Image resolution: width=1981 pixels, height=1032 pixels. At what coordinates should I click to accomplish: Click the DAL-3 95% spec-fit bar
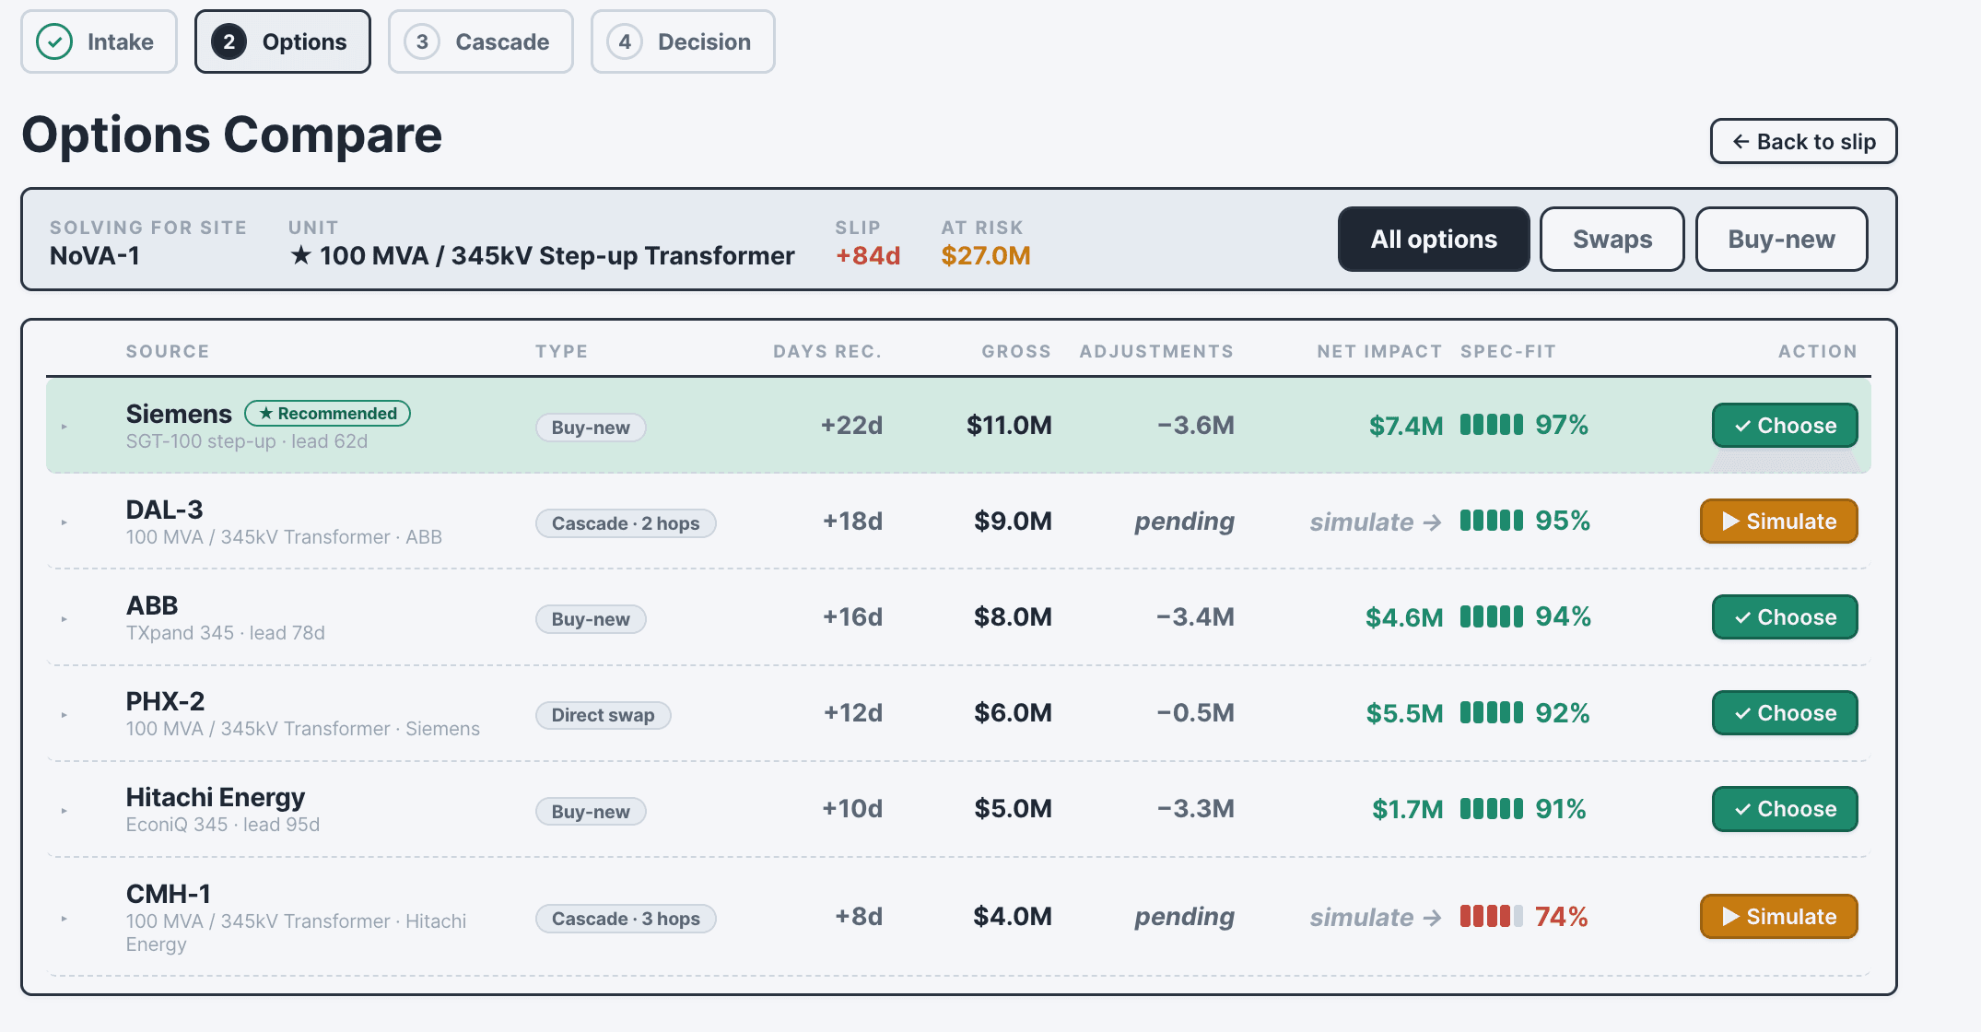pyautogui.click(x=1492, y=521)
